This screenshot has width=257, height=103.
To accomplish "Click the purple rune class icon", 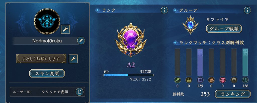I will coord(200,80).
